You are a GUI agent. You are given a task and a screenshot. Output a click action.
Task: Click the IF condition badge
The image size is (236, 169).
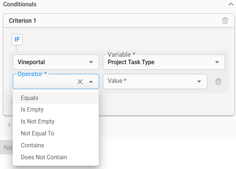point(17,39)
